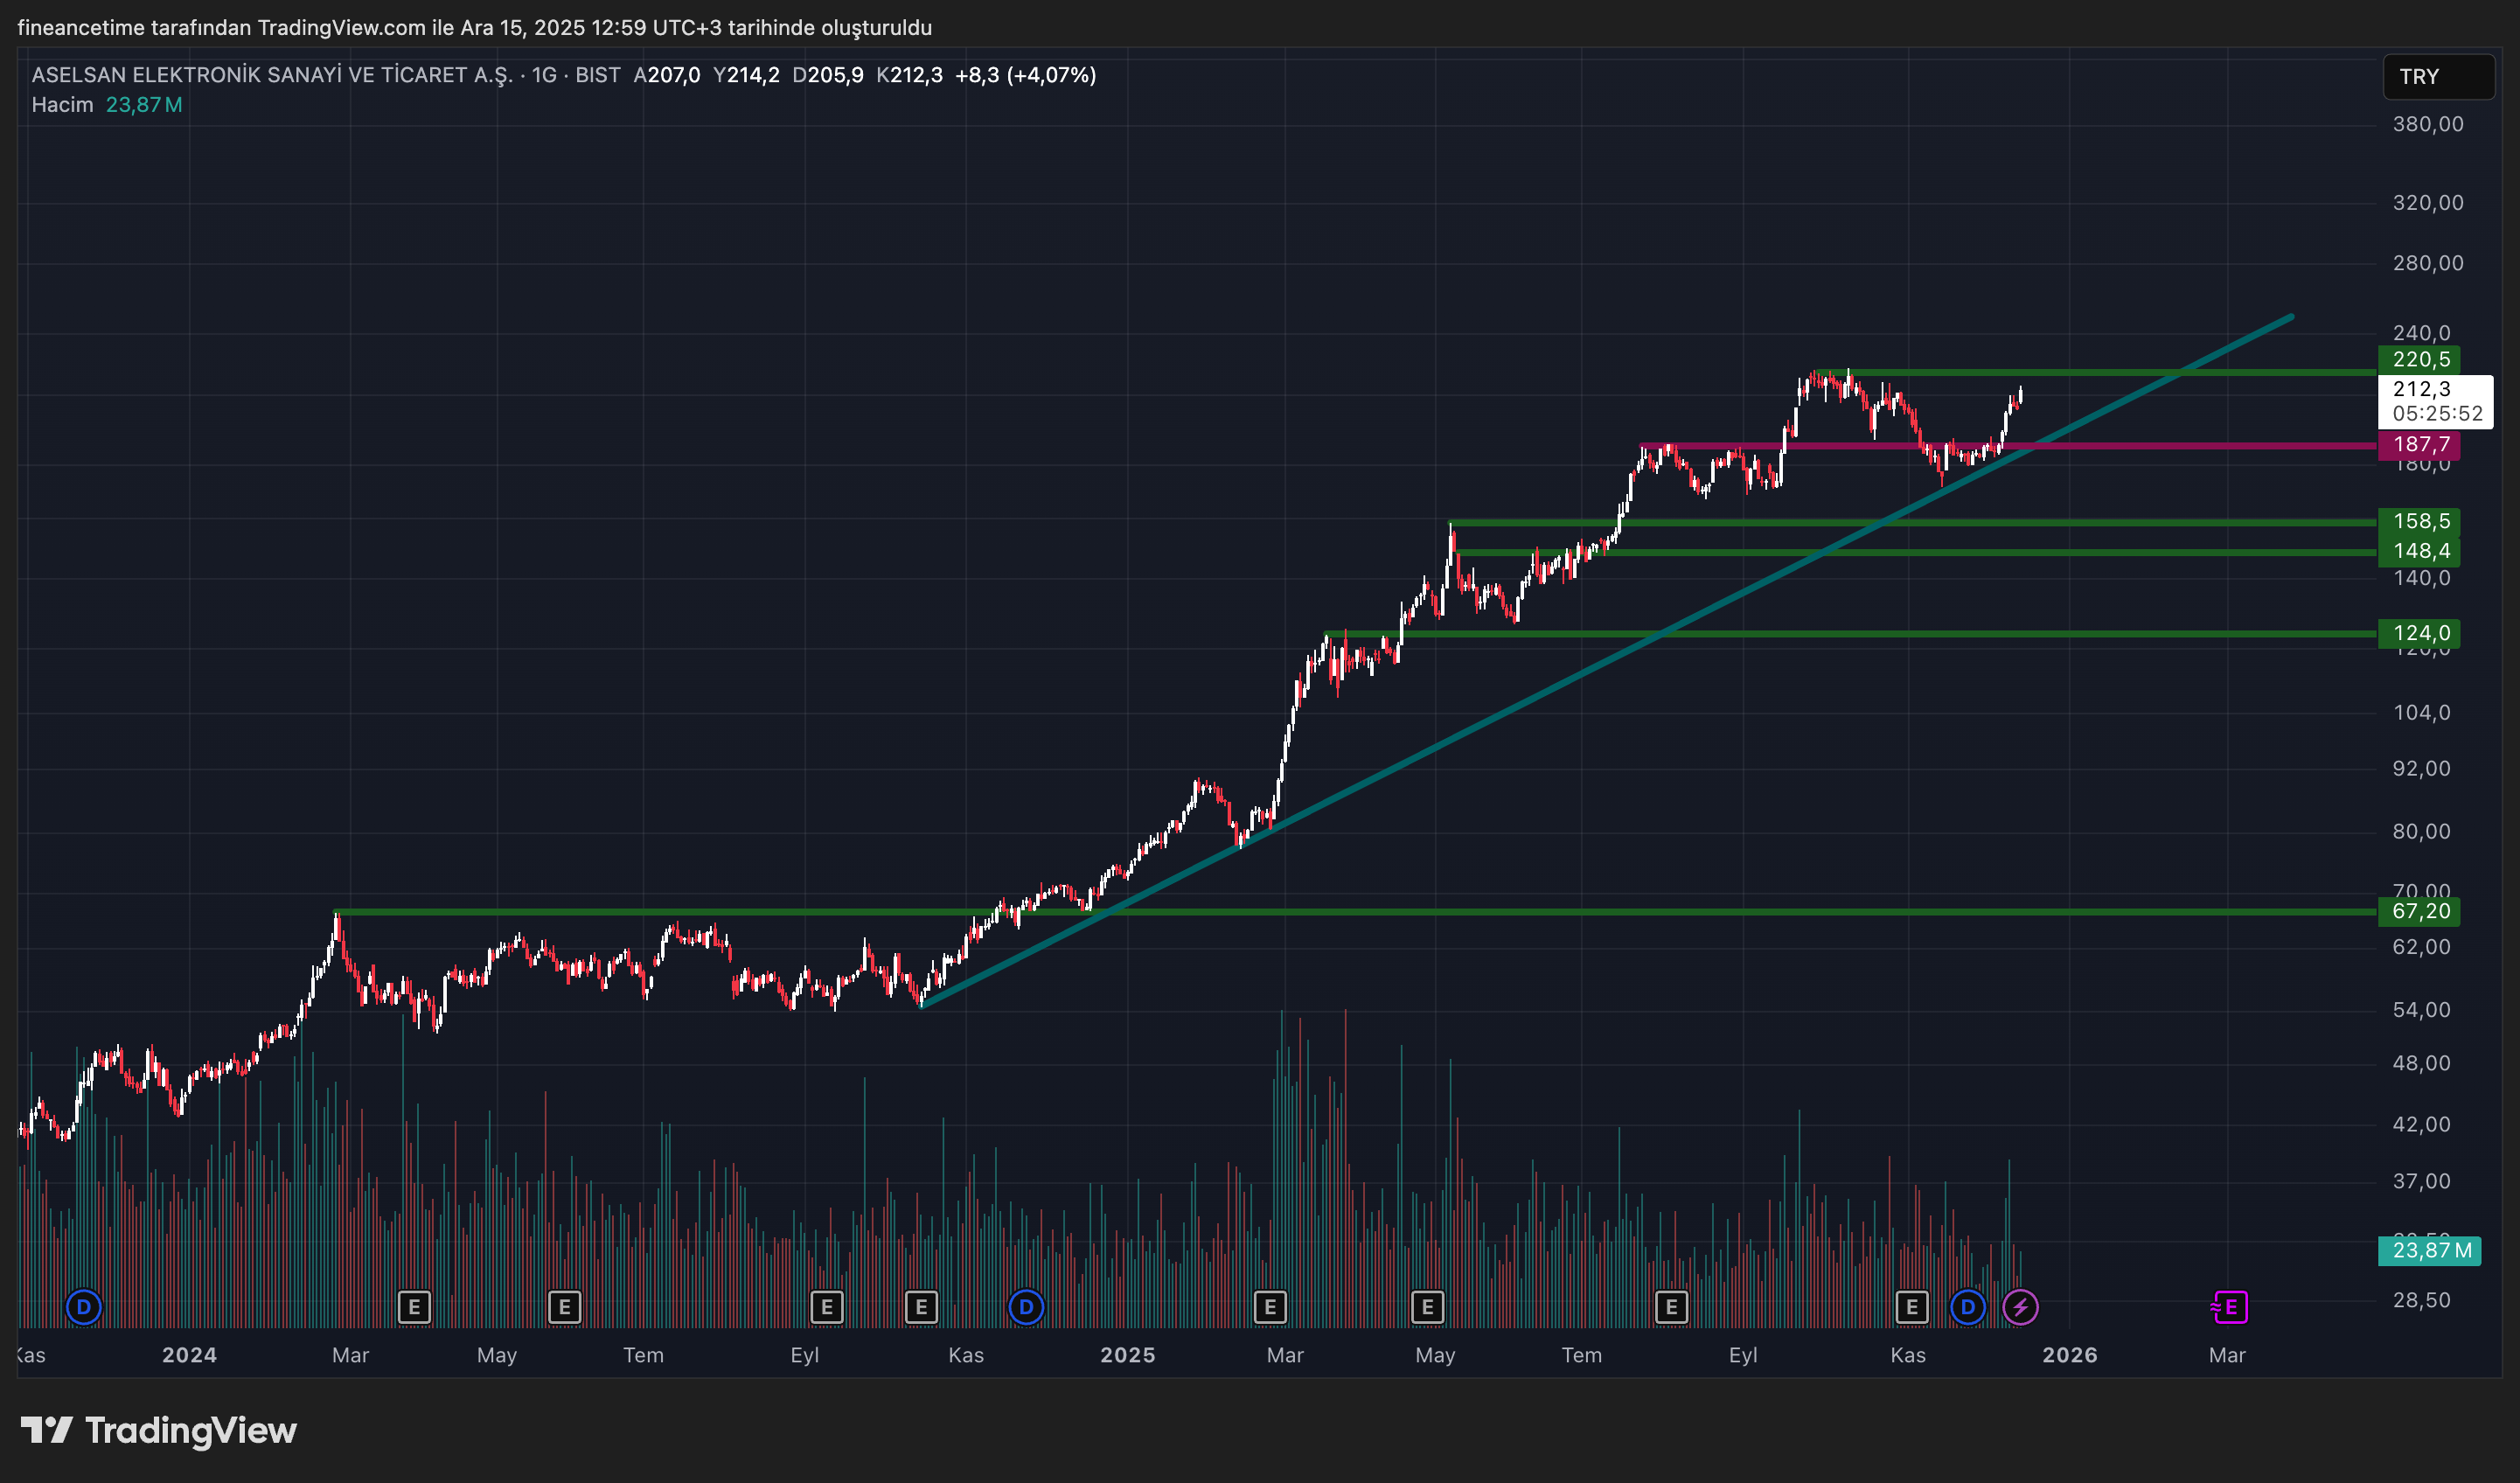
Task: Click the magenta upcoming earnings E marker near 2026 Mar
Action: tap(2230, 1307)
